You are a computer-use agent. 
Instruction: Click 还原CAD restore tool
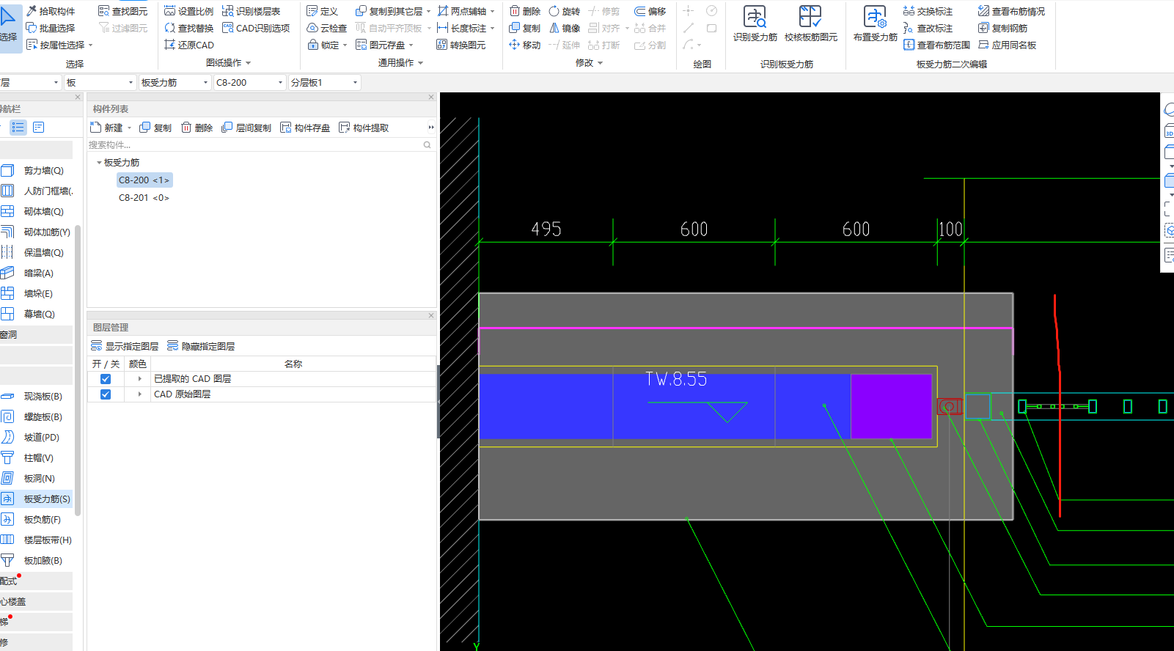[x=189, y=45]
